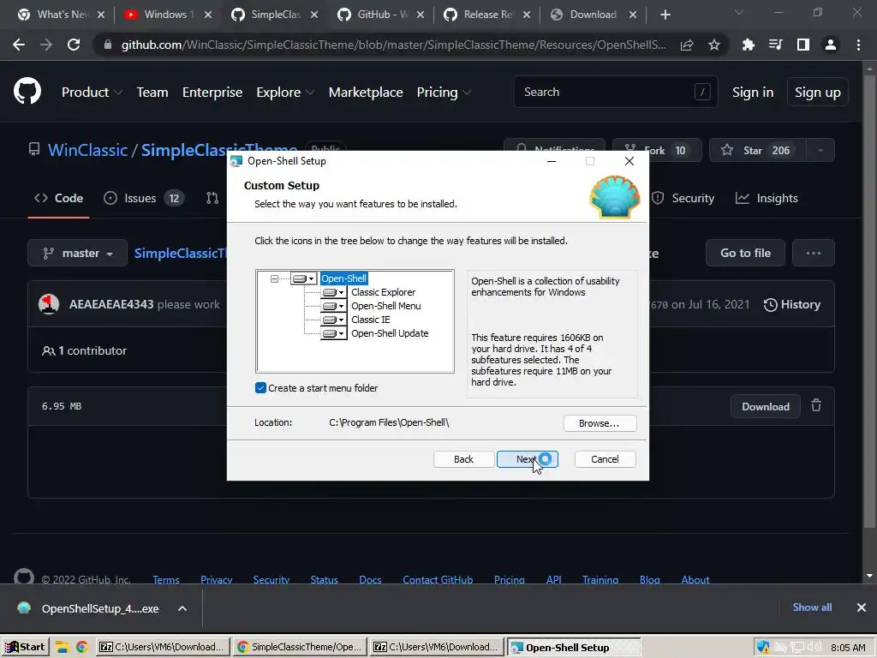Open the Open-Shell Update feature dropdown icon
The height and width of the screenshot is (658, 877).
(x=333, y=333)
